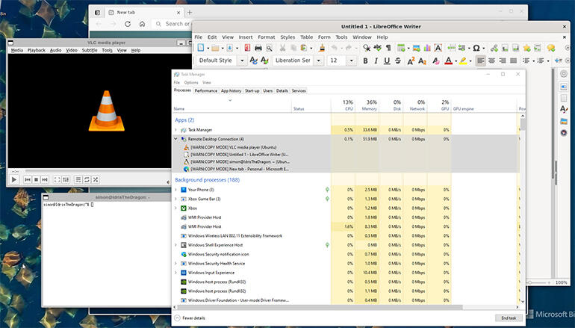Open a new browser tab with plus
Image resolution: width=575 pixels, height=328 pixels.
190,12
